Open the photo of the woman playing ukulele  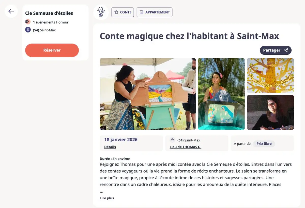click(270, 112)
